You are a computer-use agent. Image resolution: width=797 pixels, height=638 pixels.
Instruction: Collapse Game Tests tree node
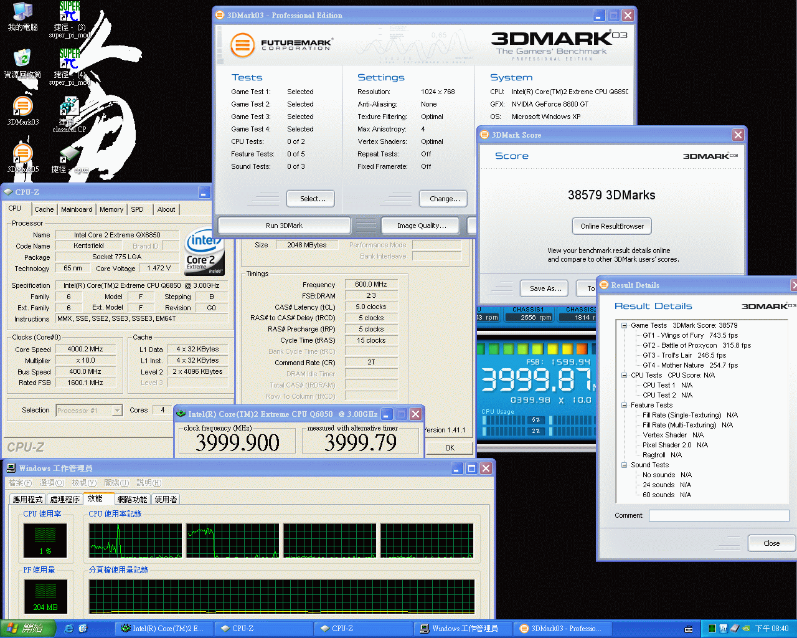tap(624, 325)
